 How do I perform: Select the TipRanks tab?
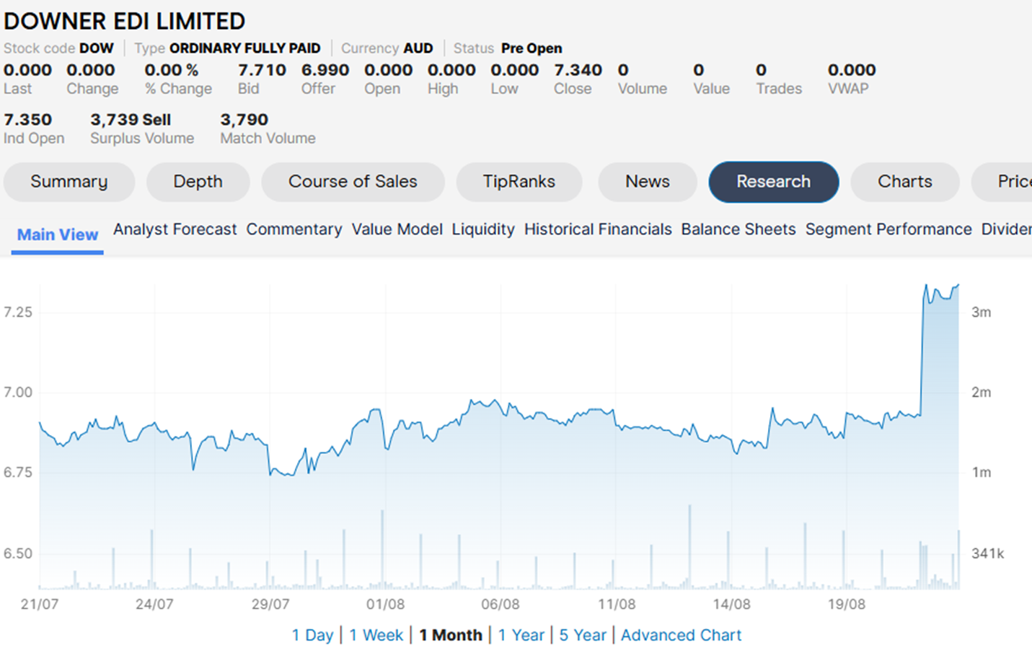[x=519, y=182]
